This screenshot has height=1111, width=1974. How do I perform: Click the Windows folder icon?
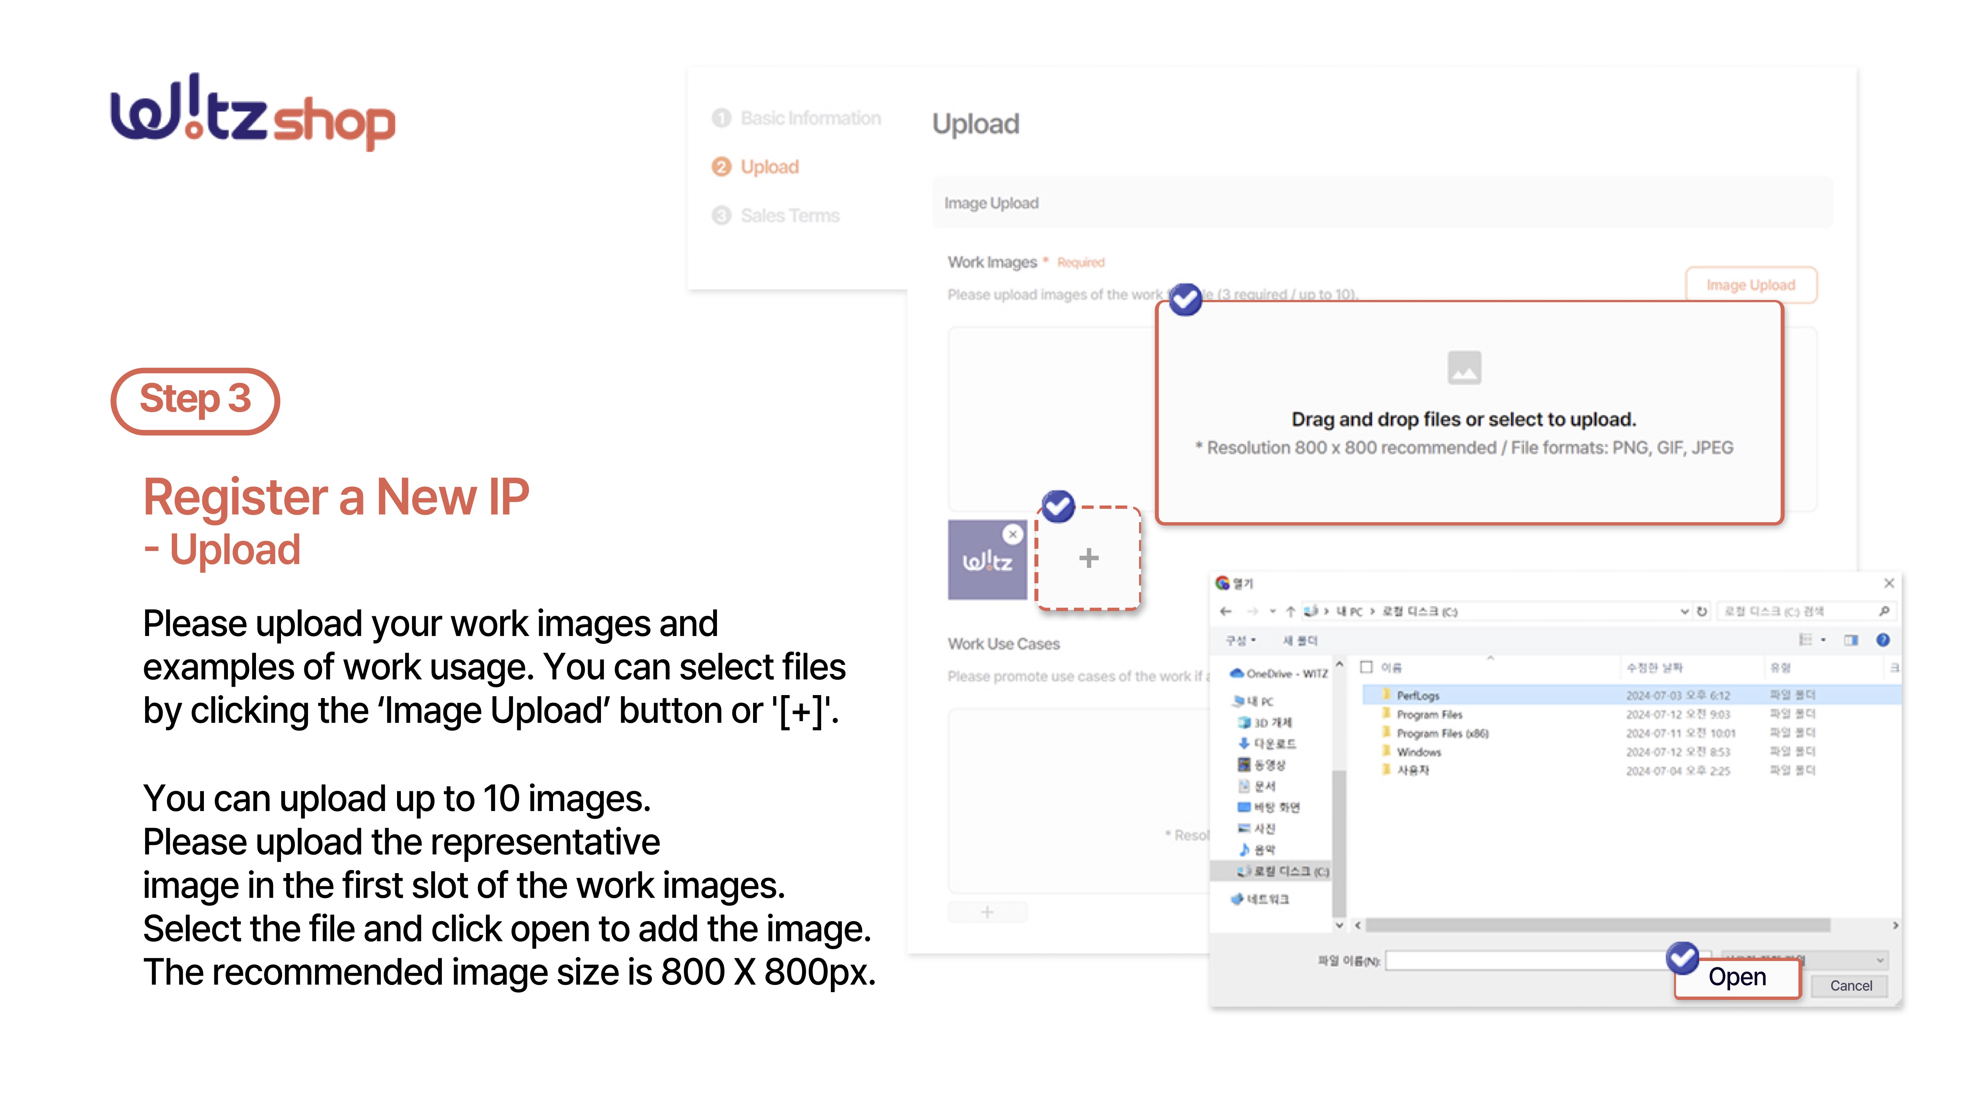pyautogui.click(x=1386, y=751)
